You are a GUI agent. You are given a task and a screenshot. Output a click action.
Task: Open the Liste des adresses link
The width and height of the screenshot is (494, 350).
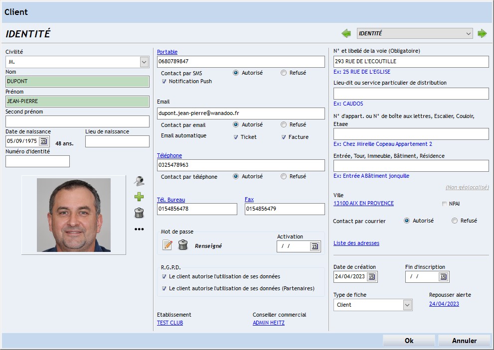tap(356, 243)
